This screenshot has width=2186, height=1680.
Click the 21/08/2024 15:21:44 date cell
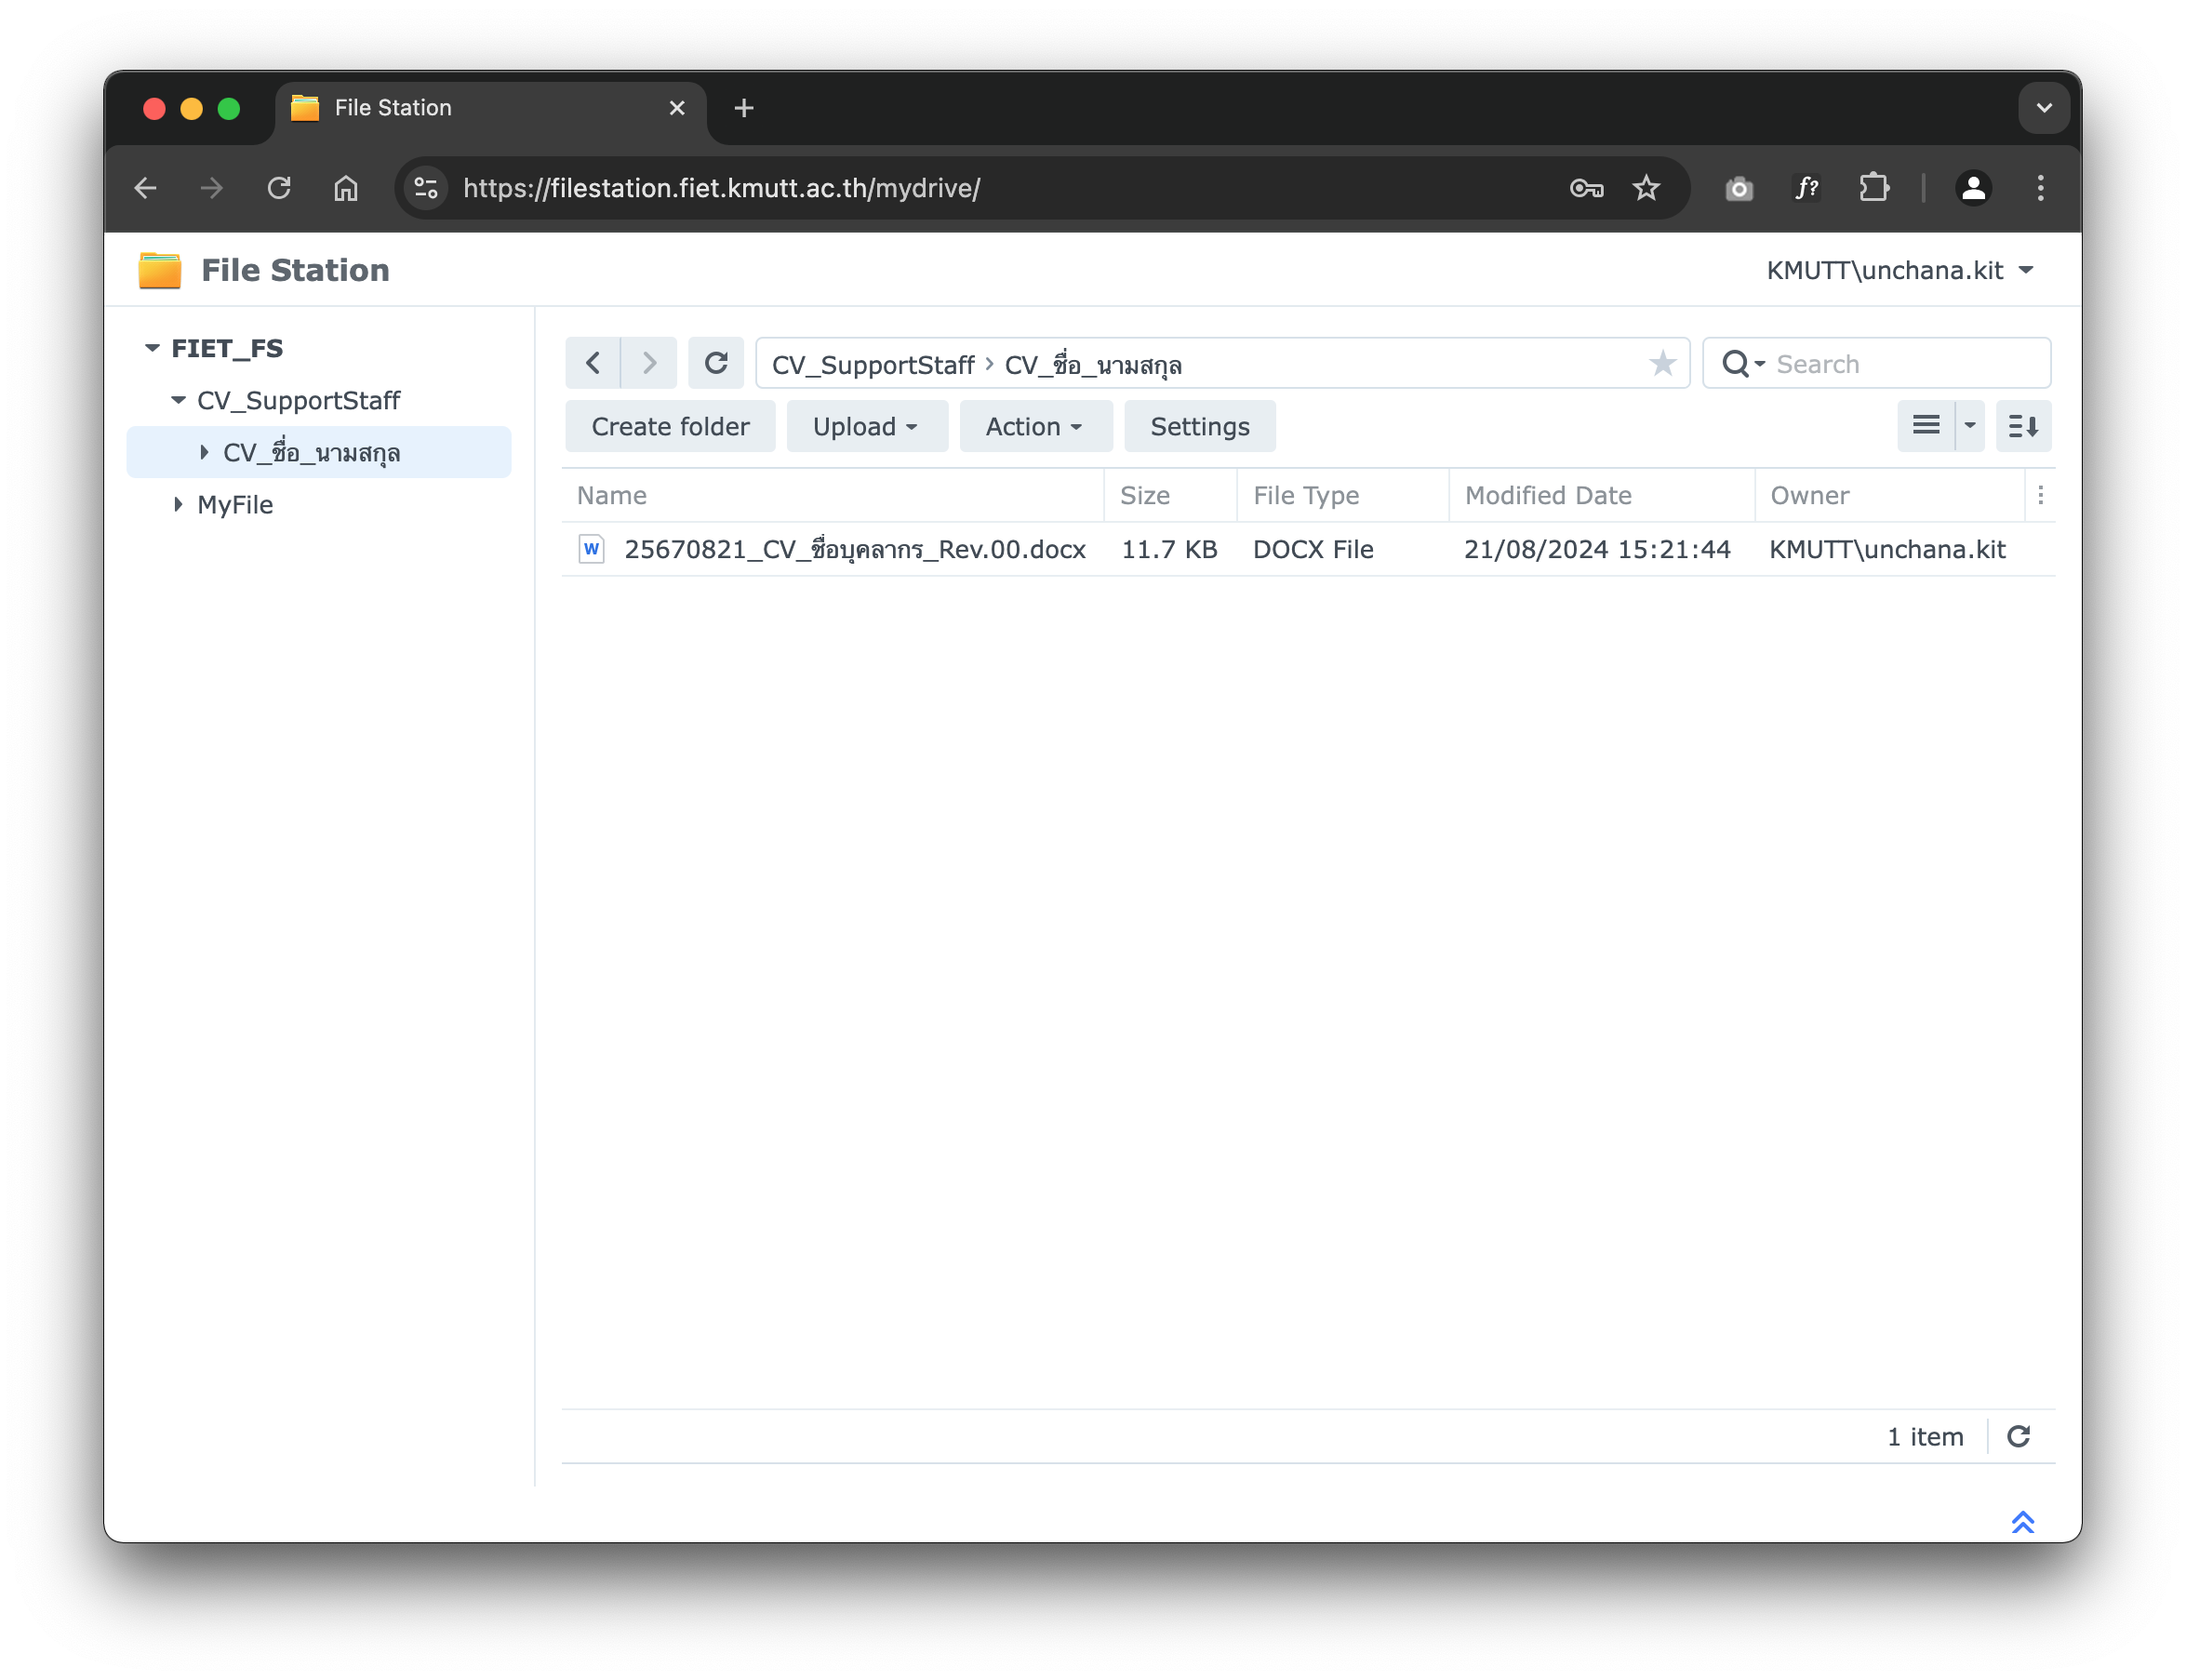[1597, 549]
